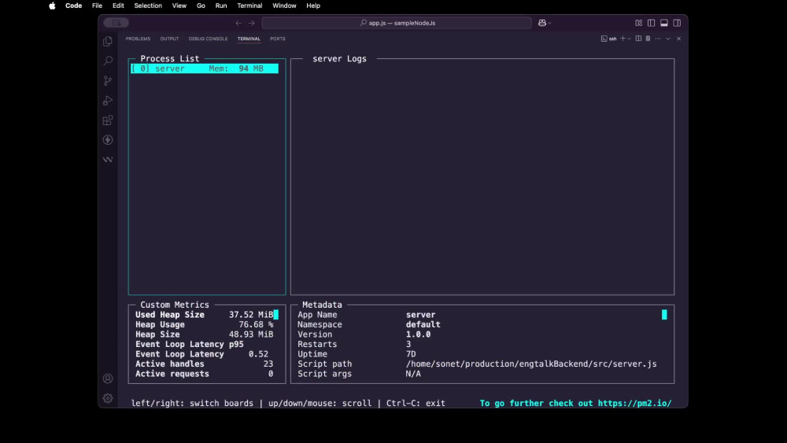The image size is (787, 443).
Task: Open the Run menu
Action: coord(221,6)
